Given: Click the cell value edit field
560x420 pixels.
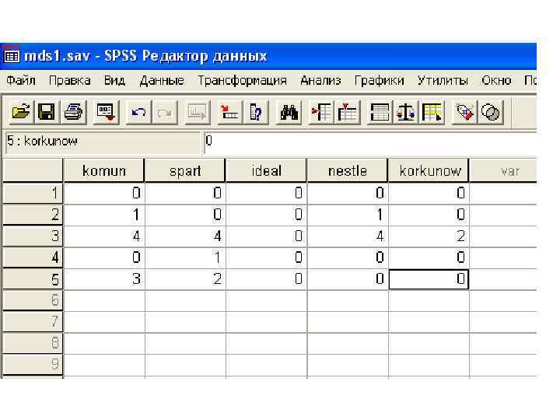Looking at the screenshot, I should 370,142.
